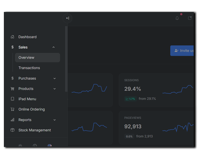The width and height of the screenshot is (198, 166).
Task: Click the iPad Menu tablet icon
Action: tap(13, 99)
